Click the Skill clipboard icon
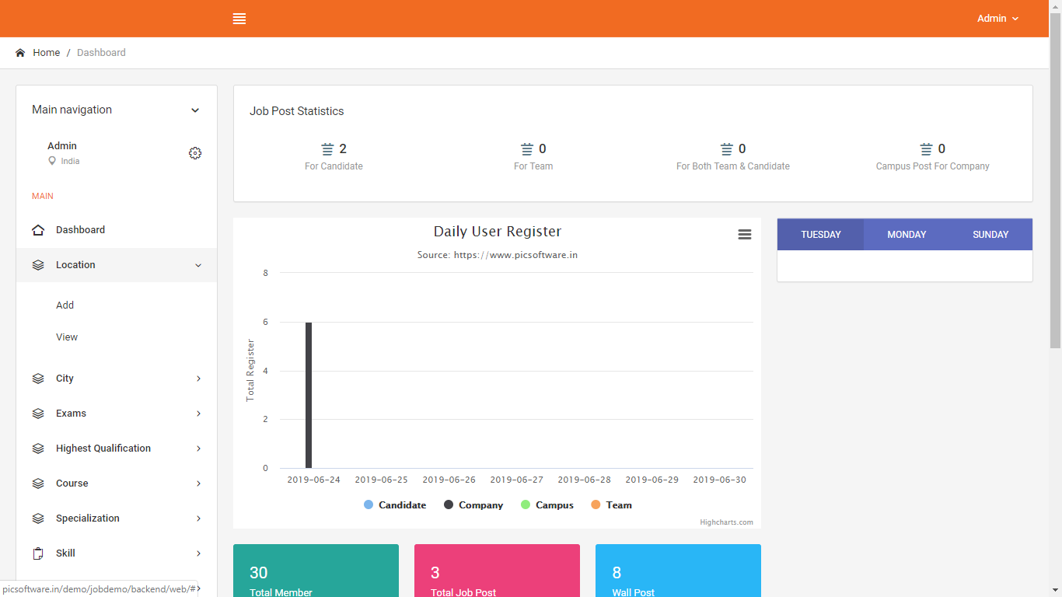1062x597 pixels. (38, 553)
